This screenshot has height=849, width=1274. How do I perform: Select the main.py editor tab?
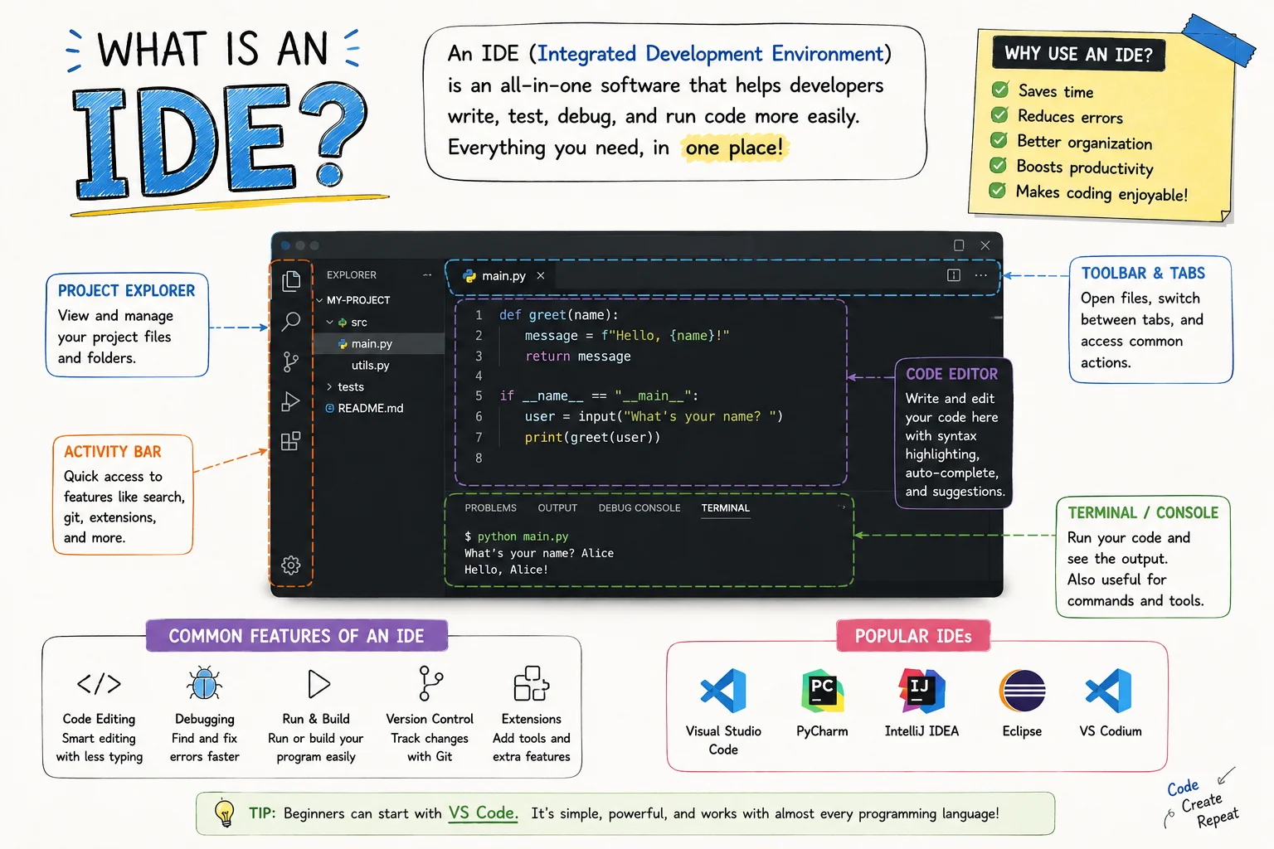[503, 276]
